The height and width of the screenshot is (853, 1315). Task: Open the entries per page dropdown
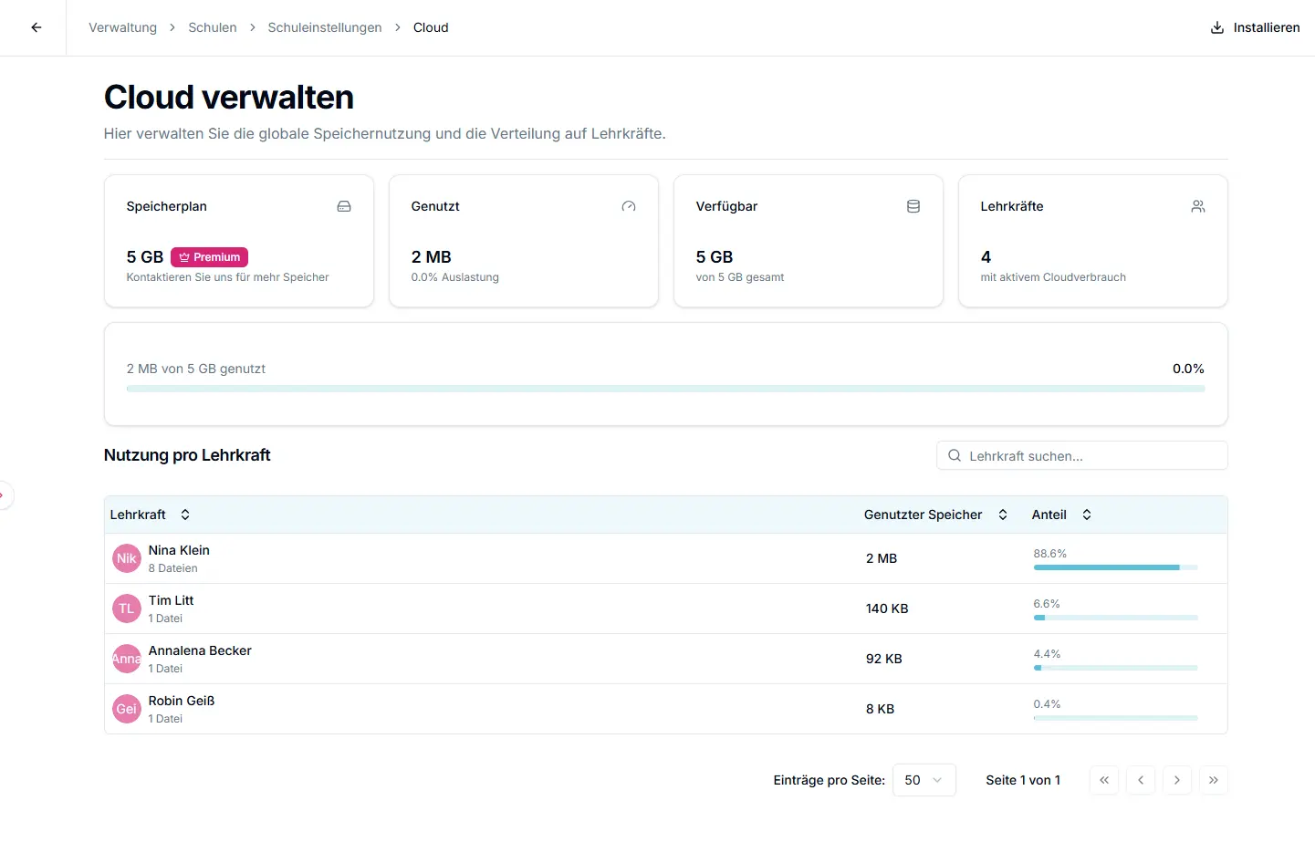924,780
